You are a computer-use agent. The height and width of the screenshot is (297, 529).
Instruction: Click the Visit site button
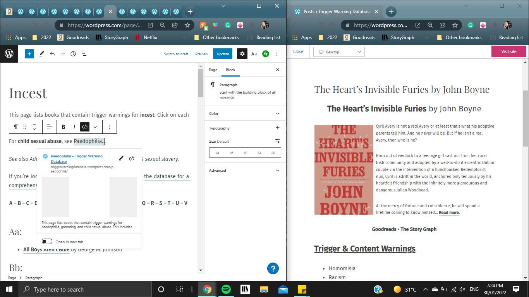[x=508, y=51]
